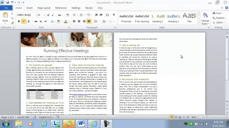This screenshot has height=128, width=229.
Task: Switch to Full Screen Reading view
Action: click(176, 117)
